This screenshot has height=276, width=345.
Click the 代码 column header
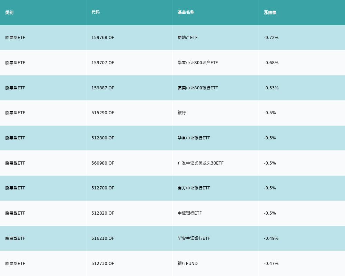tap(96, 12)
